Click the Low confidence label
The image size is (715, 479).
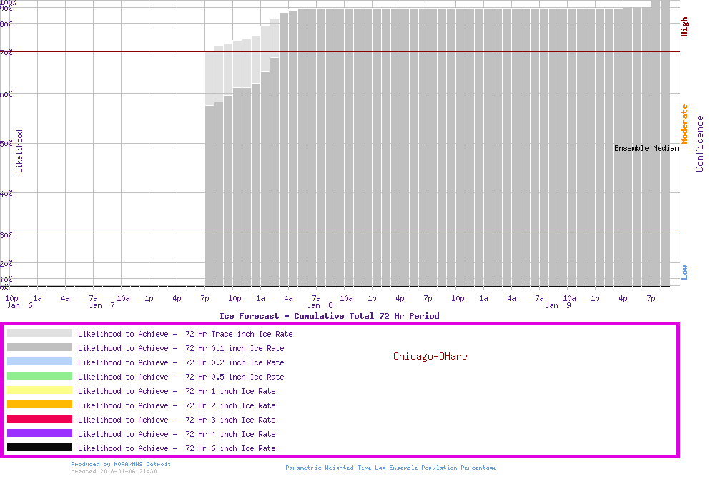684,272
